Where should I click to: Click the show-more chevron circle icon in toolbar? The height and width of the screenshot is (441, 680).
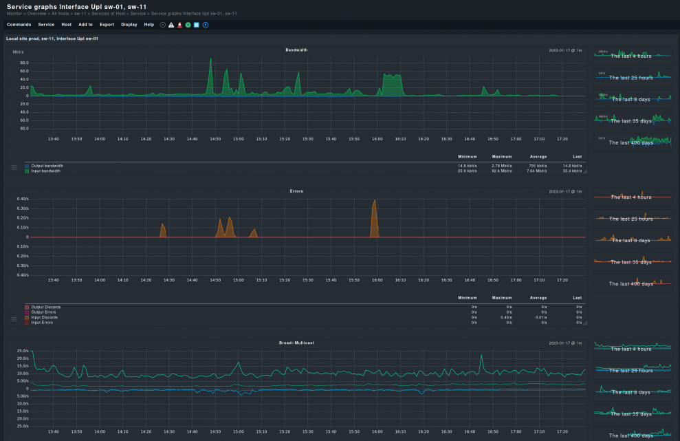pyautogui.click(x=163, y=25)
